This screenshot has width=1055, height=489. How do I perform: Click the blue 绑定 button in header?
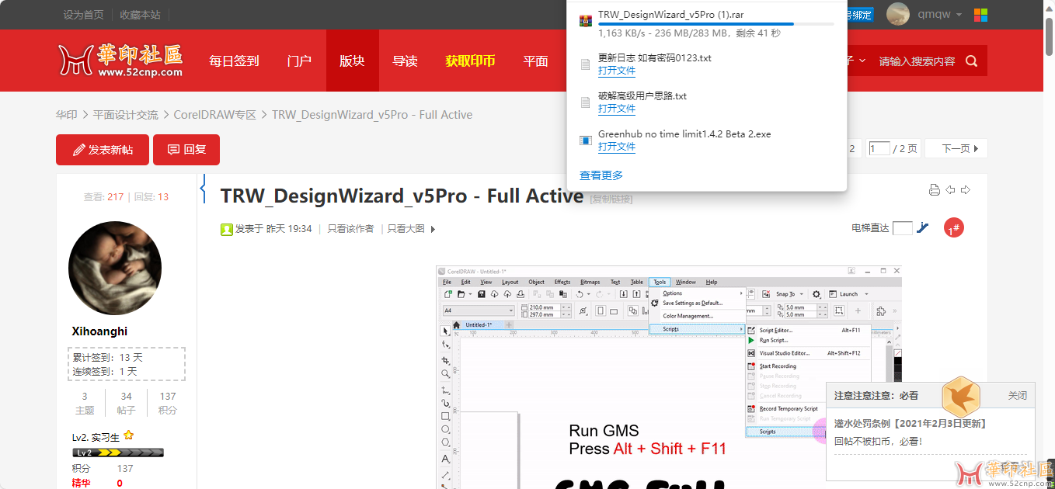pyautogui.click(x=859, y=15)
